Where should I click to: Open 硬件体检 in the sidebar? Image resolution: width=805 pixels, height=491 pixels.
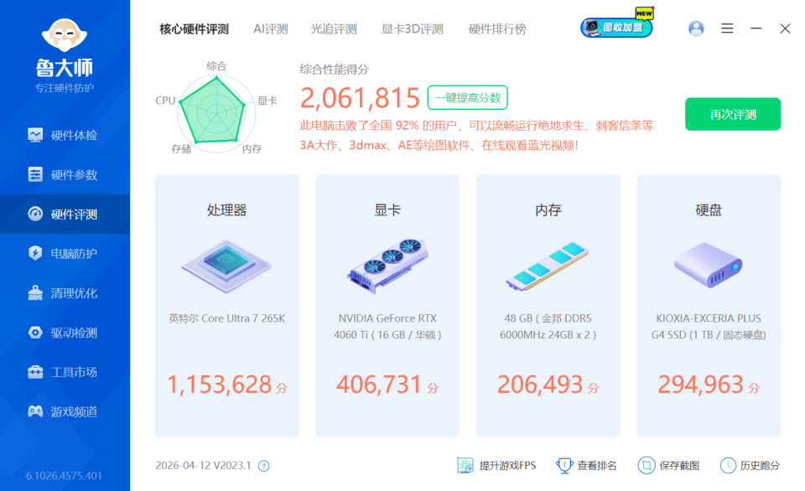[x=63, y=135]
